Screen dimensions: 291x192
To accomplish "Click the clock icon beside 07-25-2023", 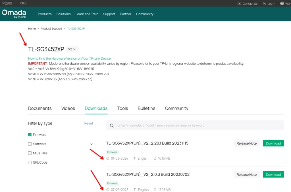I will pos(108,190).
